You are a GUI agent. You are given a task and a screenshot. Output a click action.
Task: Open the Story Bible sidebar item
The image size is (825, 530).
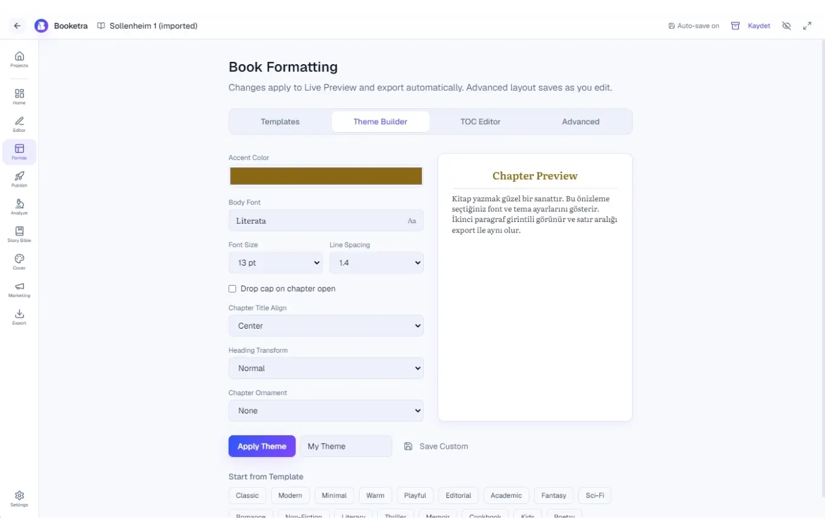[x=19, y=234]
